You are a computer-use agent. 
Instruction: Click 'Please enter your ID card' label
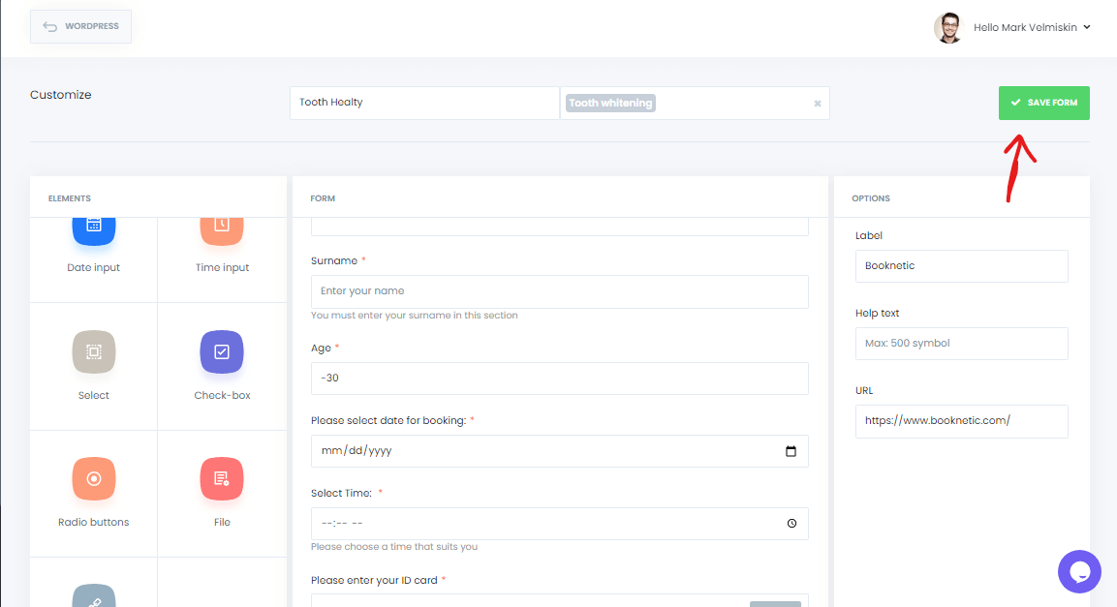[374, 580]
